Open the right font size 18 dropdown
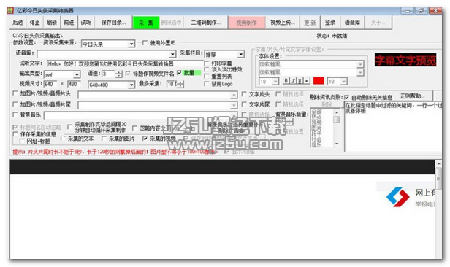 (337, 82)
